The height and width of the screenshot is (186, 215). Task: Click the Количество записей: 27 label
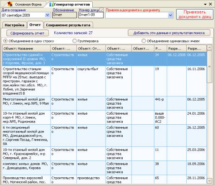coord(73,33)
